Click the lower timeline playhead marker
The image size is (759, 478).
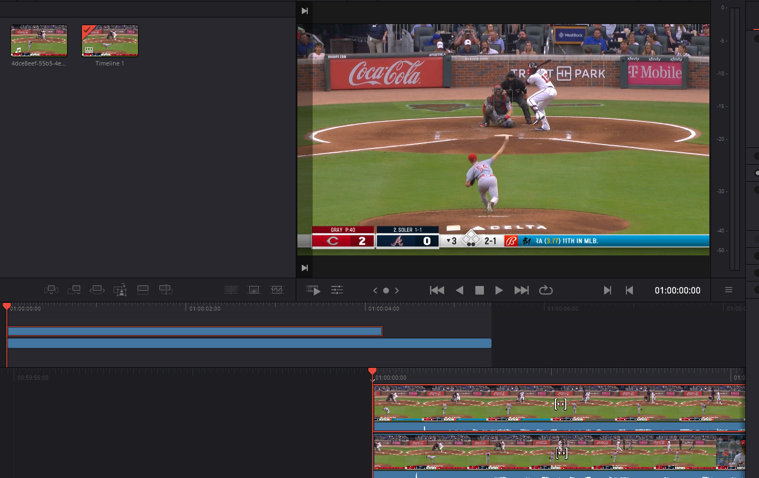tap(372, 372)
